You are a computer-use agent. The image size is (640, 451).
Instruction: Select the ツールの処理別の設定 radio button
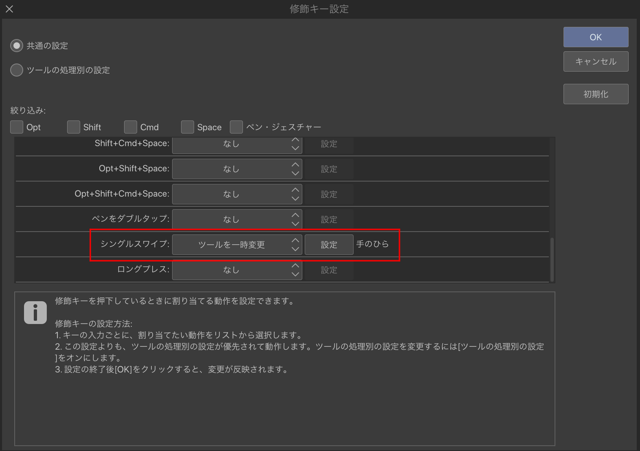[17, 70]
